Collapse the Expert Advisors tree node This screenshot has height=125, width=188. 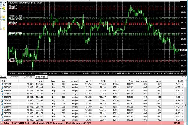coord(1,20)
